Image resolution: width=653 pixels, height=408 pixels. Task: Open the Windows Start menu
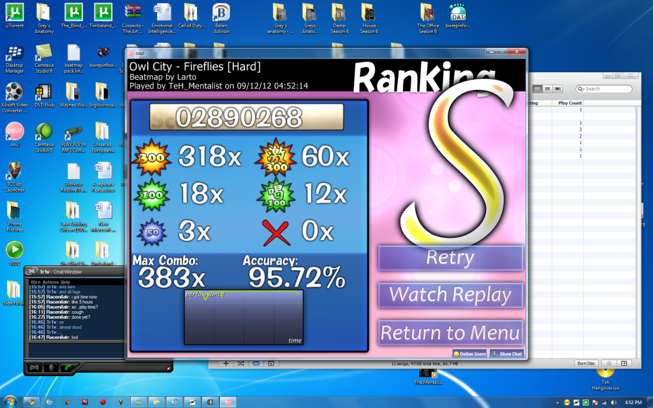[x=9, y=402]
